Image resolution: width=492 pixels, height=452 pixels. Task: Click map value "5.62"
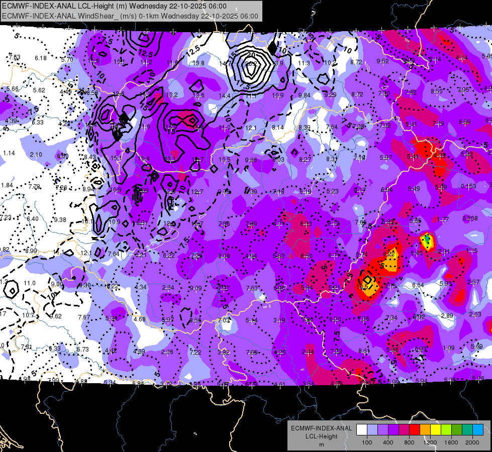click(x=39, y=90)
